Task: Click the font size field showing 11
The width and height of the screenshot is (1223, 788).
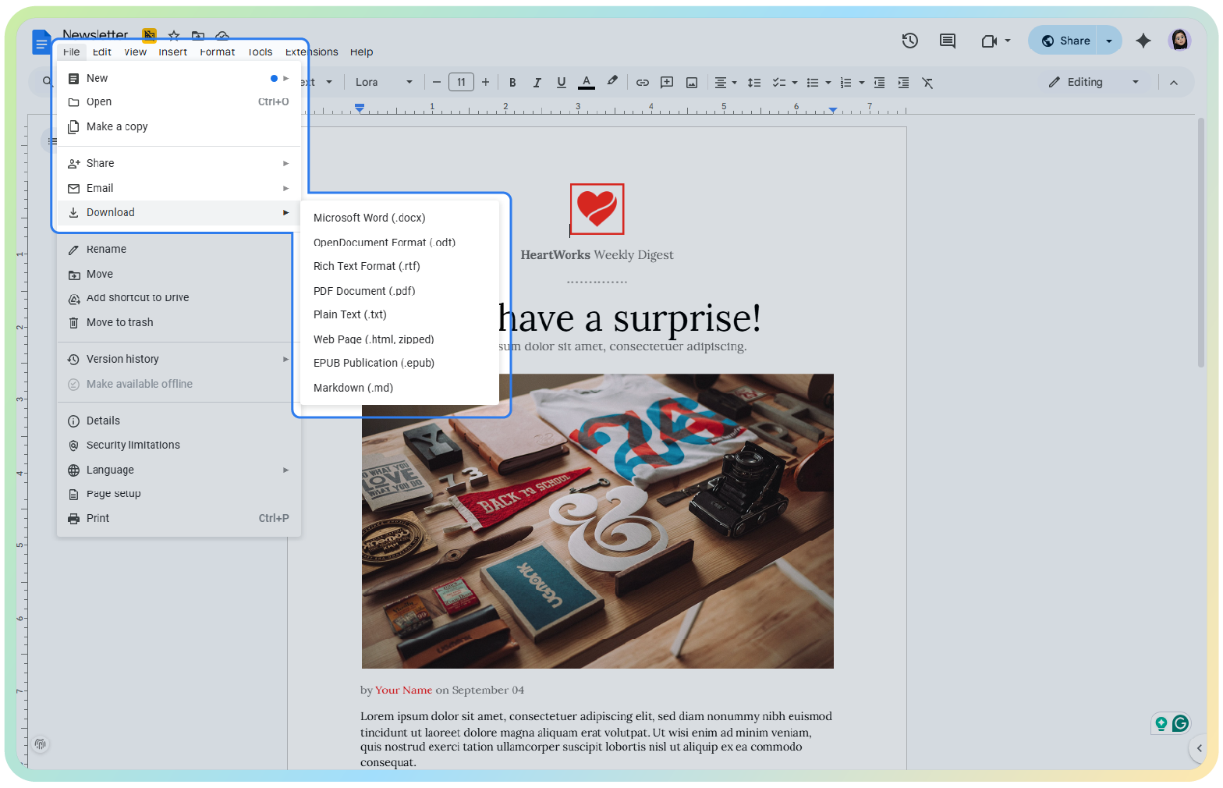Action: coord(461,83)
